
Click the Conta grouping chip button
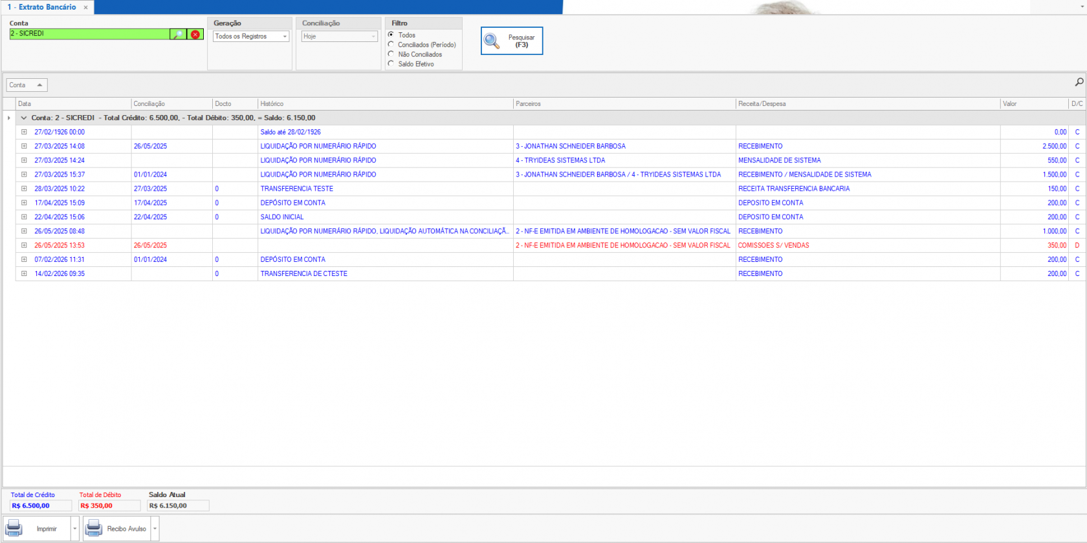pyautogui.click(x=27, y=85)
